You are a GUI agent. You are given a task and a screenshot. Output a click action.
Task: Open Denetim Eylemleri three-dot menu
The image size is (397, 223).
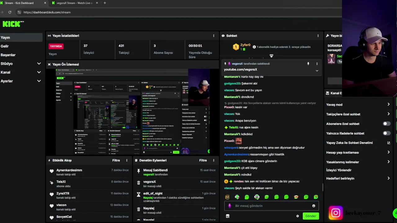point(213,160)
